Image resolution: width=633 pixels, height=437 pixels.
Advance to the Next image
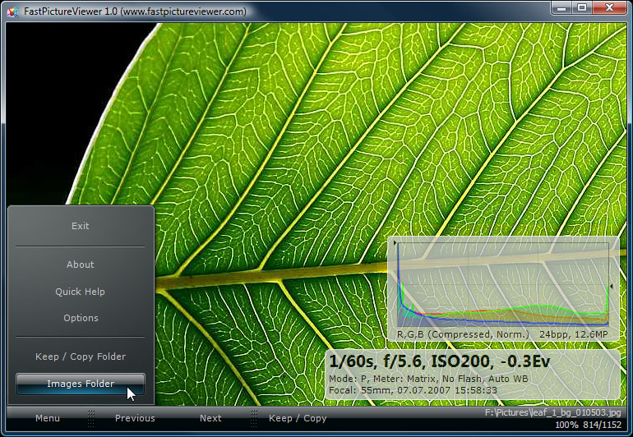210,418
